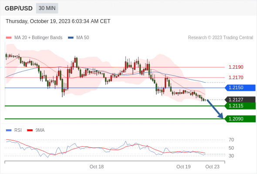The image size is (257, 174).
Task: Click 'Research © 2023 Trading Central' credit text
Action: (220, 38)
